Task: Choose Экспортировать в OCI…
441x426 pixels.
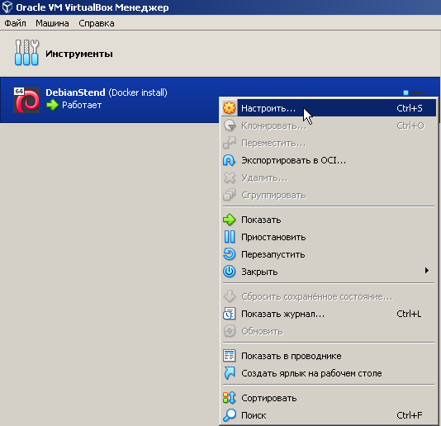Action: coord(328,160)
